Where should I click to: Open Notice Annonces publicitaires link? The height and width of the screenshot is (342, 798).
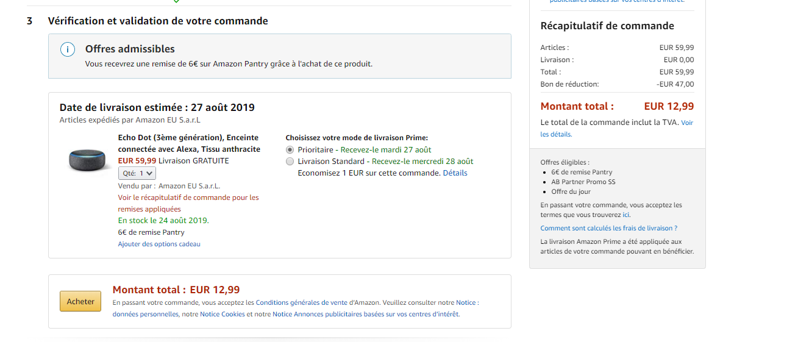(x=366, y=315)
